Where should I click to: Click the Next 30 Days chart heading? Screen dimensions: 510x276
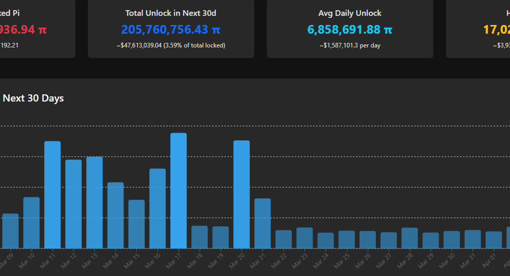(x=33, y=98)
